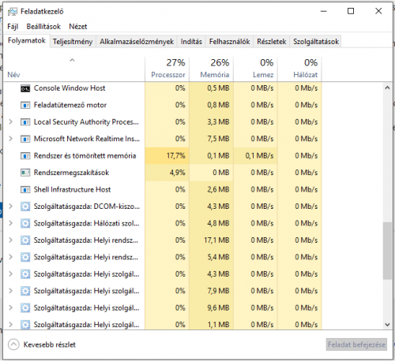The height and width of the screenshot is (361, 395).
Task: Select the Console Window Host row name
Action: [x=70, y=88]
